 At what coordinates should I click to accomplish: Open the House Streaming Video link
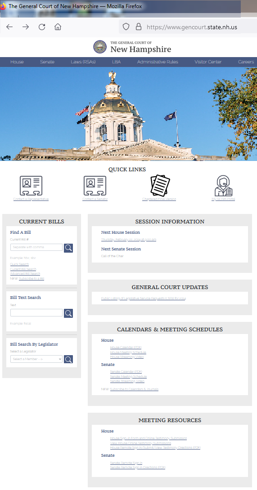(127, 357)
